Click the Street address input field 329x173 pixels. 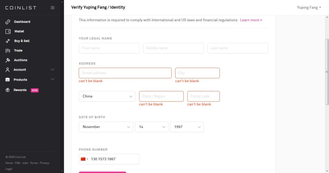125,73
